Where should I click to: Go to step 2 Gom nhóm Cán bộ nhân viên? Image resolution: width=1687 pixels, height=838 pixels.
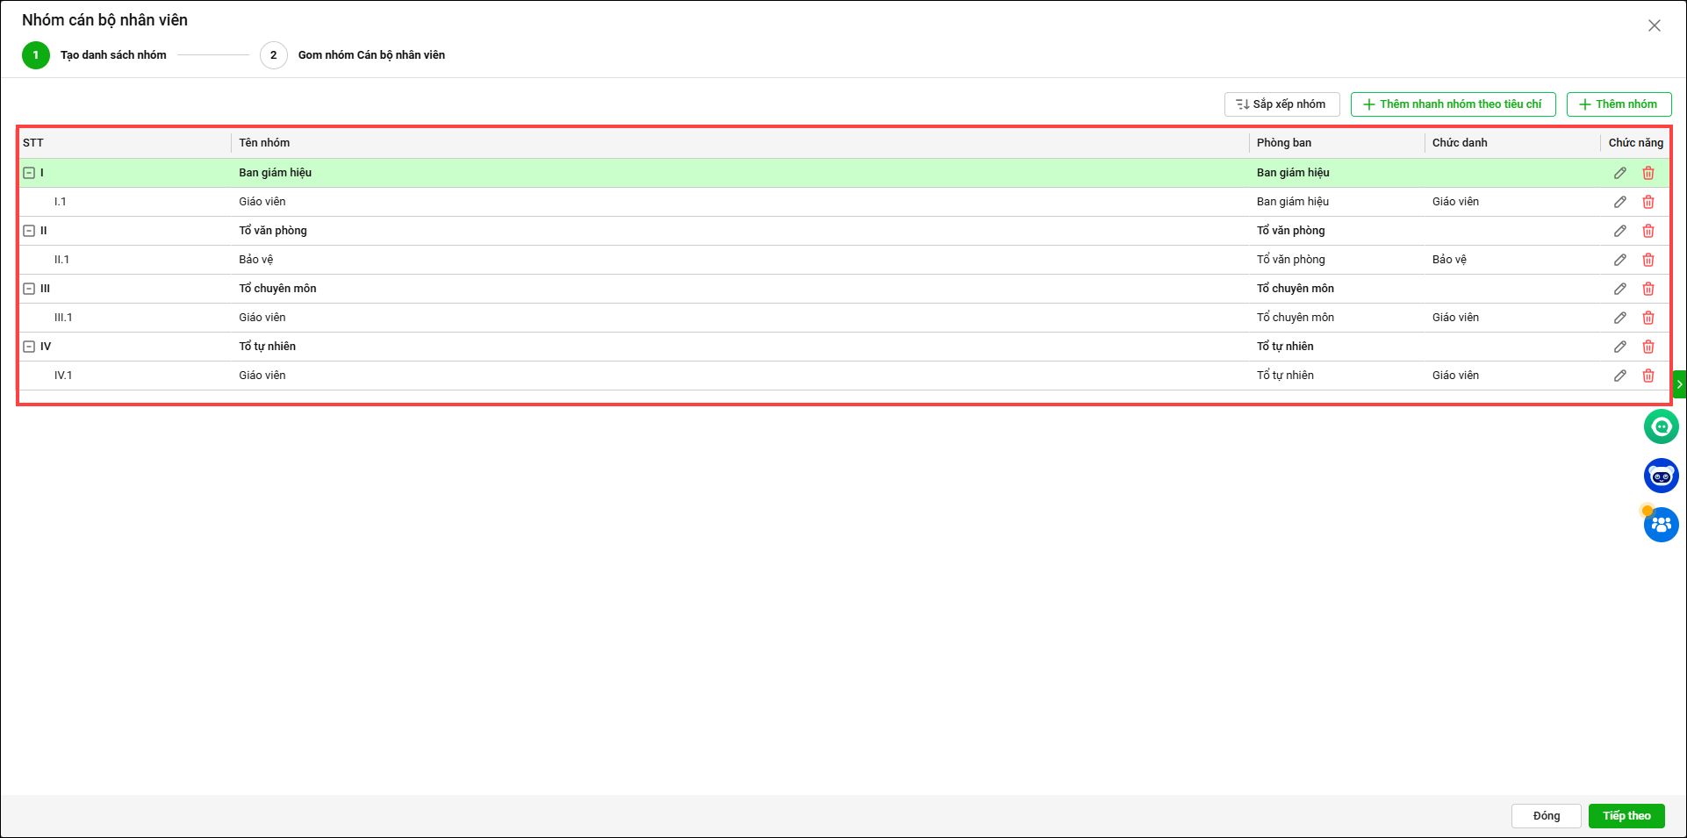pos(274,55)
